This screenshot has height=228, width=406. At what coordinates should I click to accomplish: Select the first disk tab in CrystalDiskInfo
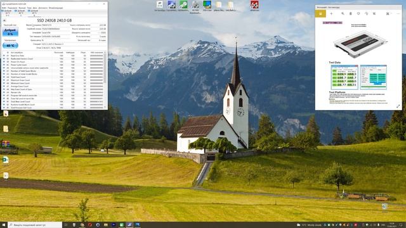click(x=8, y=13)
